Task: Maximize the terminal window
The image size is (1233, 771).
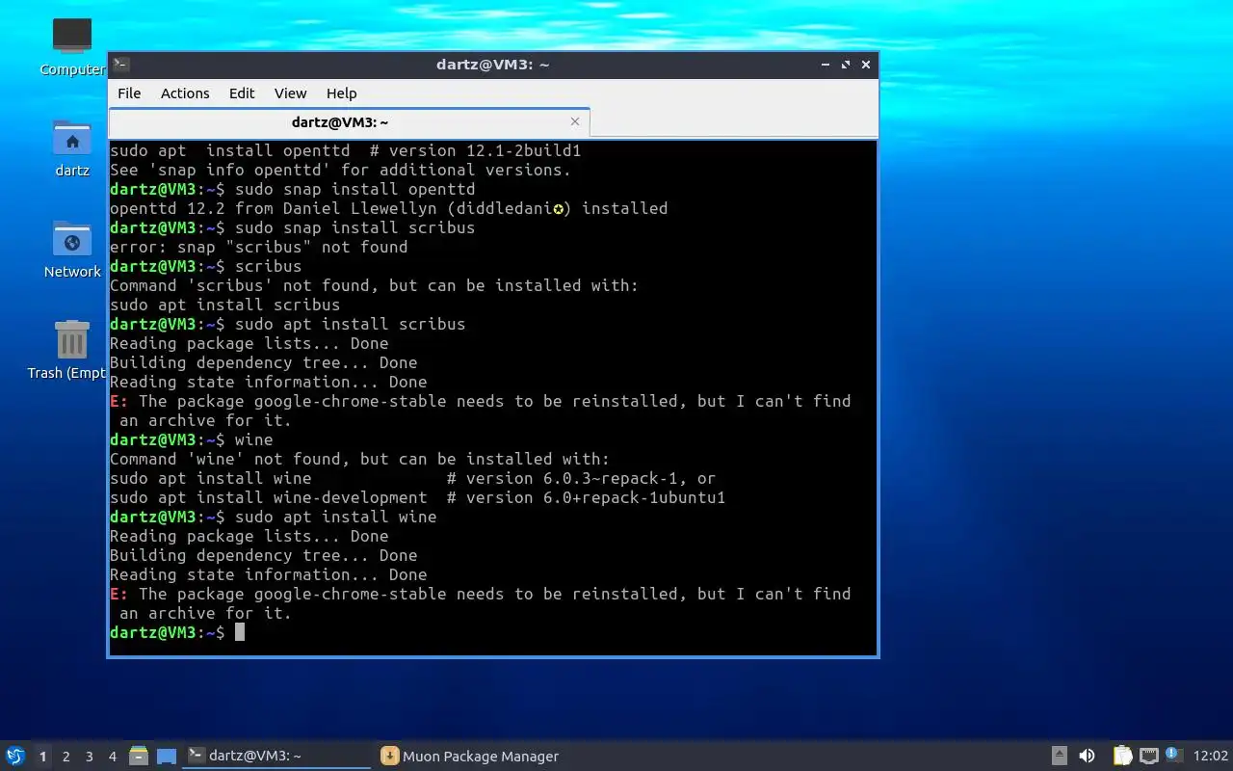Action: point(846,65)
